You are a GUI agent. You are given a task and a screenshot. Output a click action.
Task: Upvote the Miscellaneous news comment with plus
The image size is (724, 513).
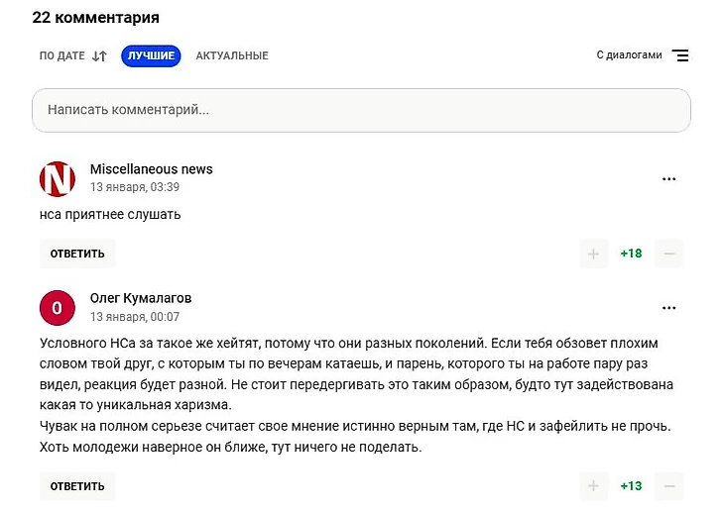[593, 254]
